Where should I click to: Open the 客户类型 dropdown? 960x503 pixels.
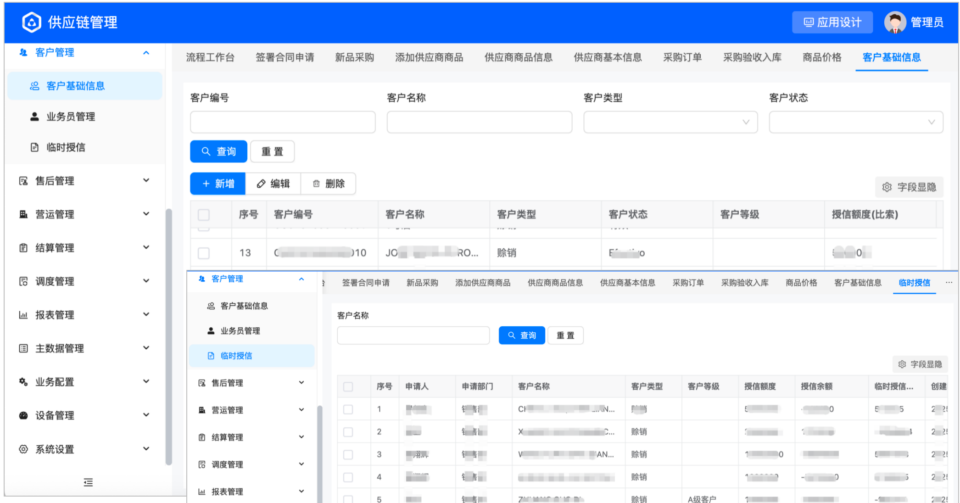670,122
